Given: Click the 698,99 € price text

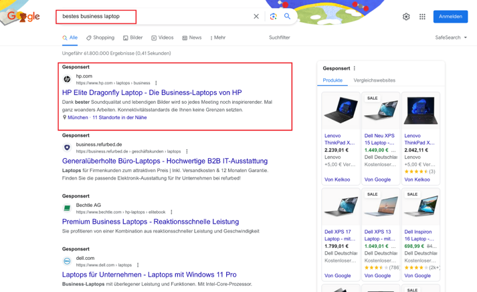Looking at the screenshot, I should [x=414, y=246].
